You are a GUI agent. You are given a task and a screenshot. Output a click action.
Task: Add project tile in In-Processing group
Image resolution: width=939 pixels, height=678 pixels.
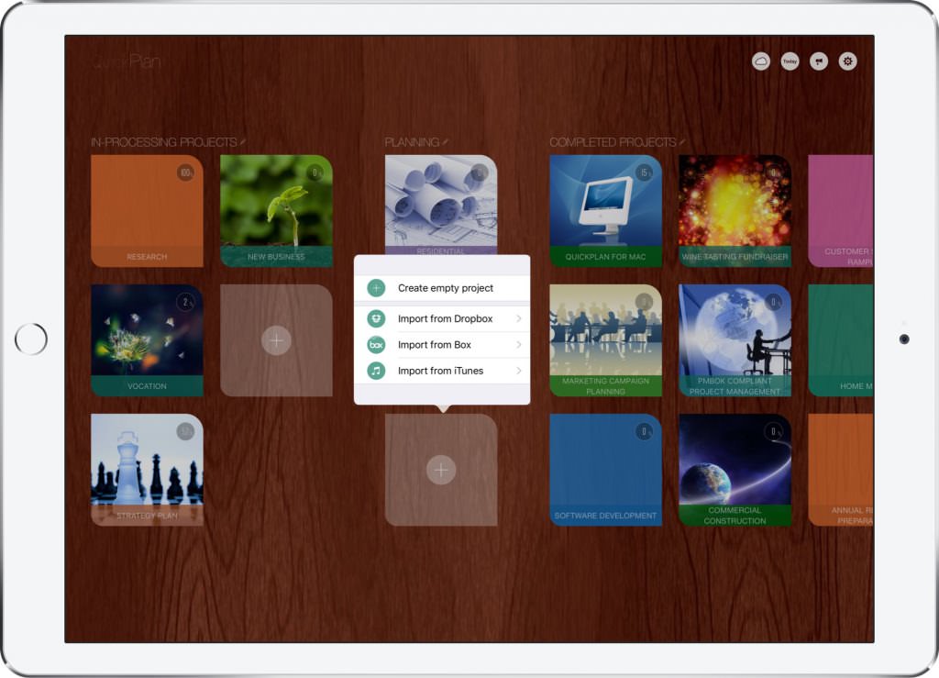pyautogui.click(x=276, y=340)
